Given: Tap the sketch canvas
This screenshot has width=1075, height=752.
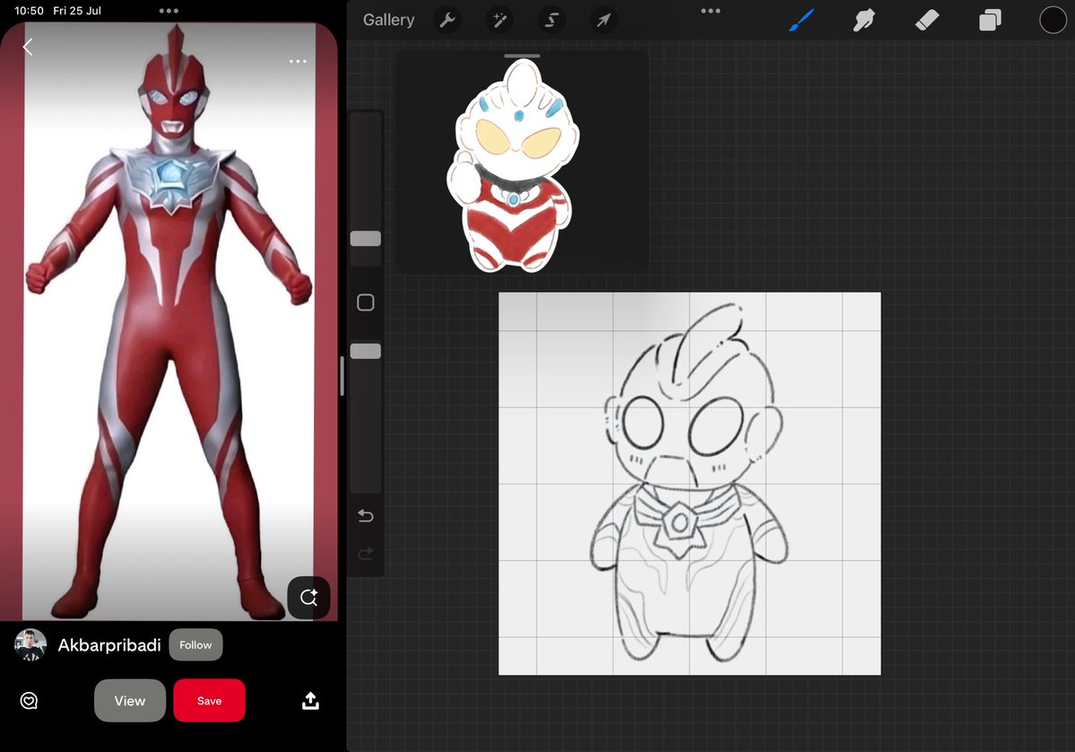Looking at the screenshot, I should coord(689,484).
